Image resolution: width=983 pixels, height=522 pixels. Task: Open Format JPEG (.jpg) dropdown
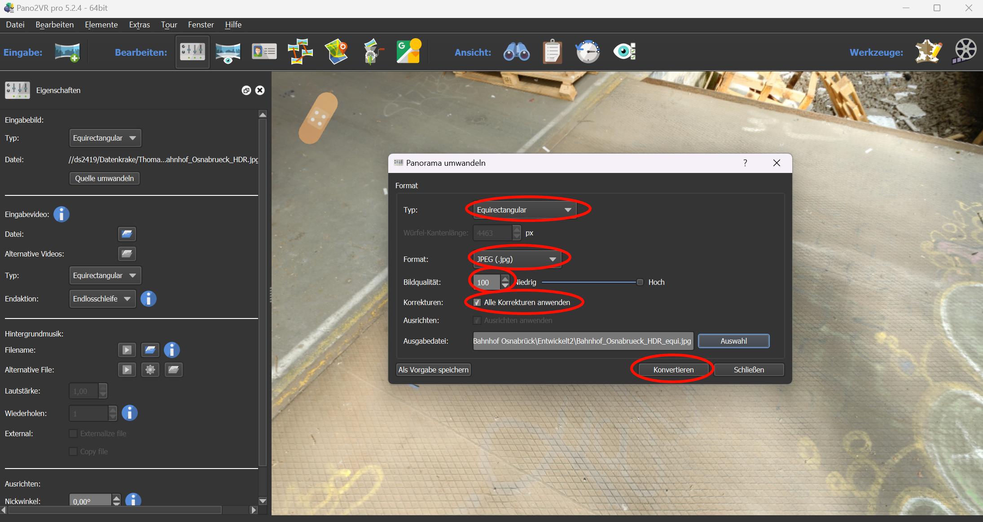click(x=517, y=259)
